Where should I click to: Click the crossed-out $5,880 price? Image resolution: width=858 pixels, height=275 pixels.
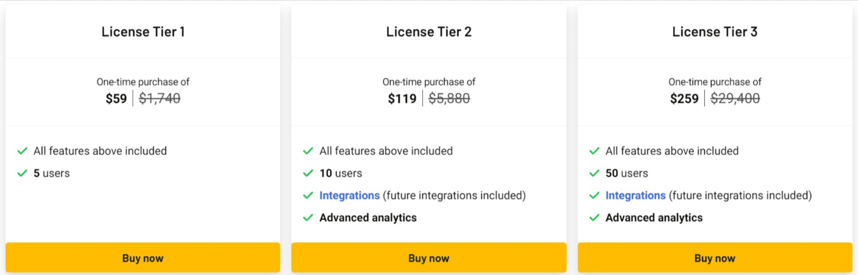(449, 99)
